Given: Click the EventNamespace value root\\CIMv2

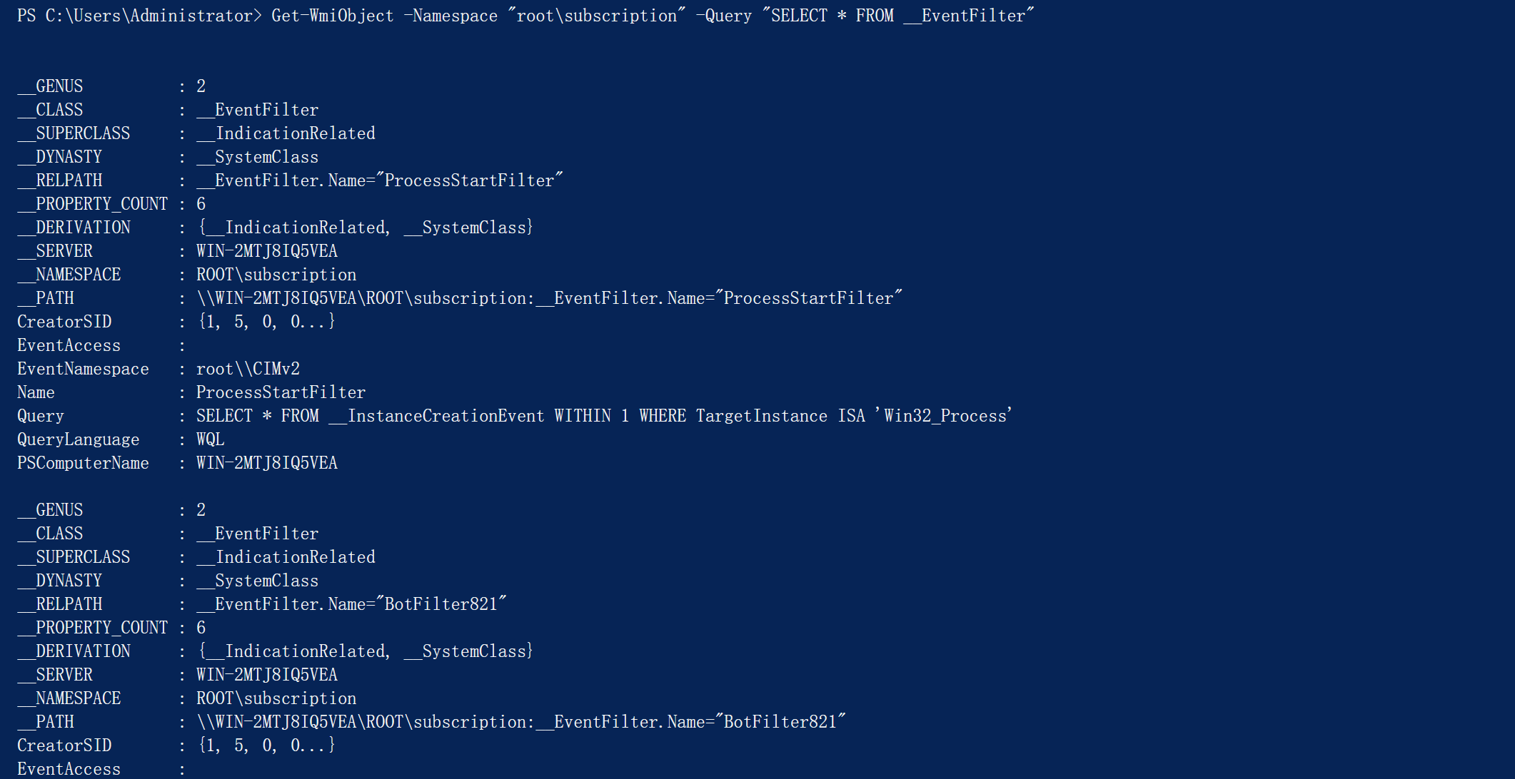Looking at the screenshot, I should [x=248, y=369].
